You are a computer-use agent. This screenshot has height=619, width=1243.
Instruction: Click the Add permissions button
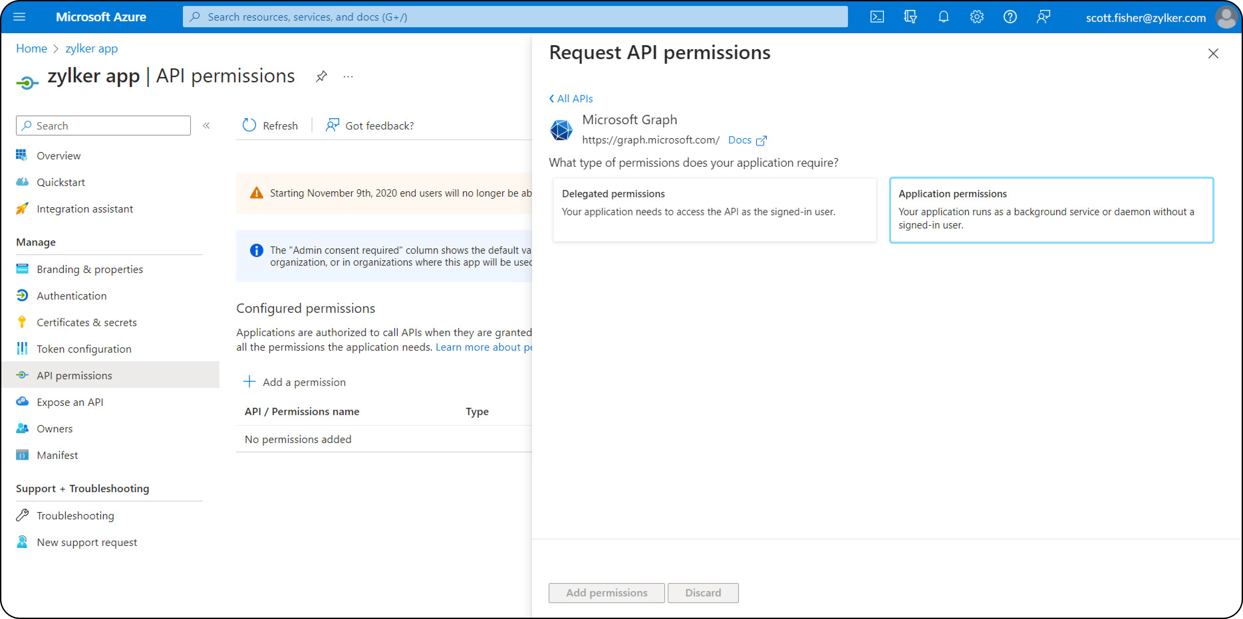607,592
